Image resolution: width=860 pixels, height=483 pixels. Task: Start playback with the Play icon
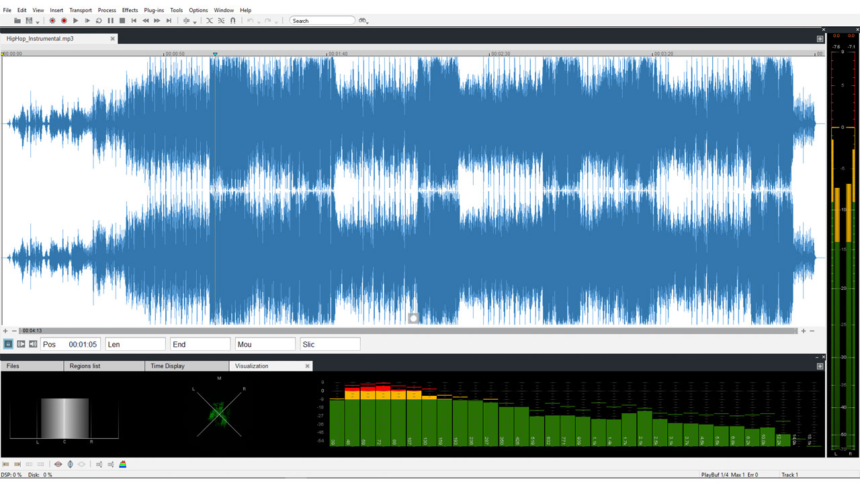(76, 20)
